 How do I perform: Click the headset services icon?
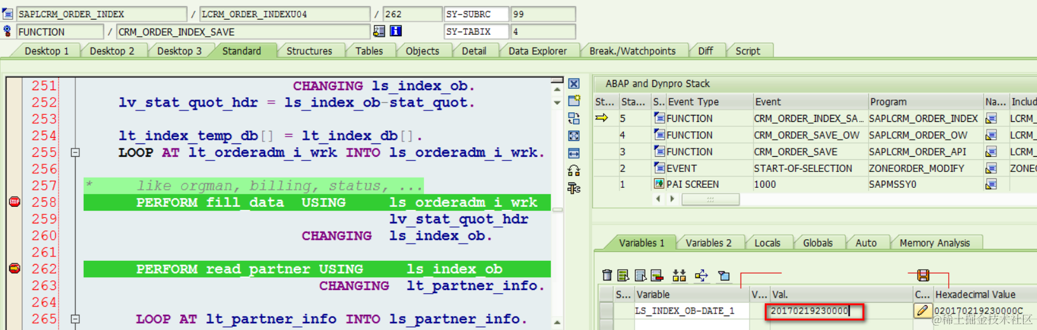click(x=574, y=170)
